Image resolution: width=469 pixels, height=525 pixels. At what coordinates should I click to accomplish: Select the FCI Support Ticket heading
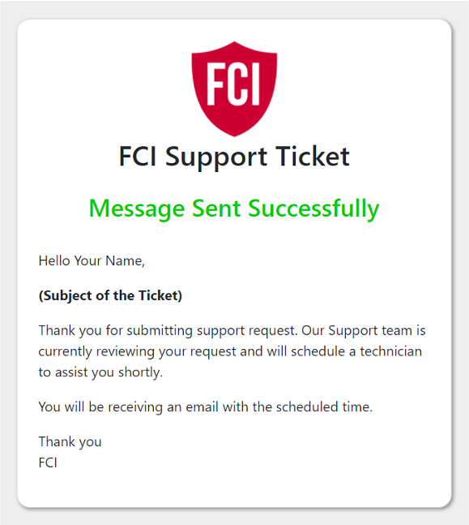tap(234, 157)
